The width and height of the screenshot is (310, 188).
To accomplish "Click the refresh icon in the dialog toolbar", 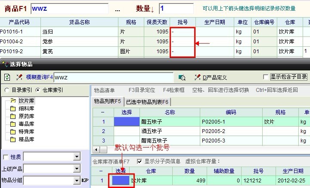I will pyautogui.click(x=7, y=77).
